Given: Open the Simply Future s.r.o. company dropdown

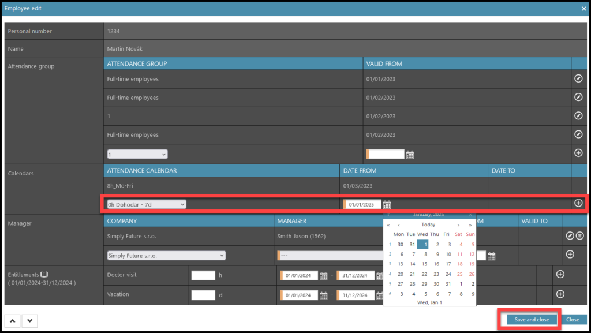Looking at the screenshot, I should click(x=166, y=255).
